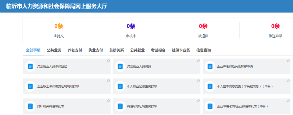Viewport: 293px width, 115px height.
Task: Click document icon for 个人权益记录查询打印
Action: pos(120,86)
